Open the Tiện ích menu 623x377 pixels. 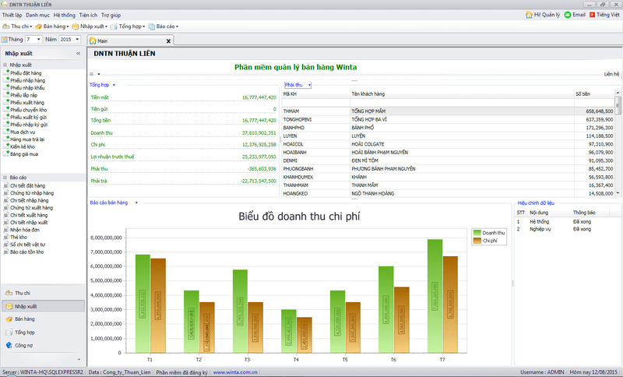pos(88,15)
